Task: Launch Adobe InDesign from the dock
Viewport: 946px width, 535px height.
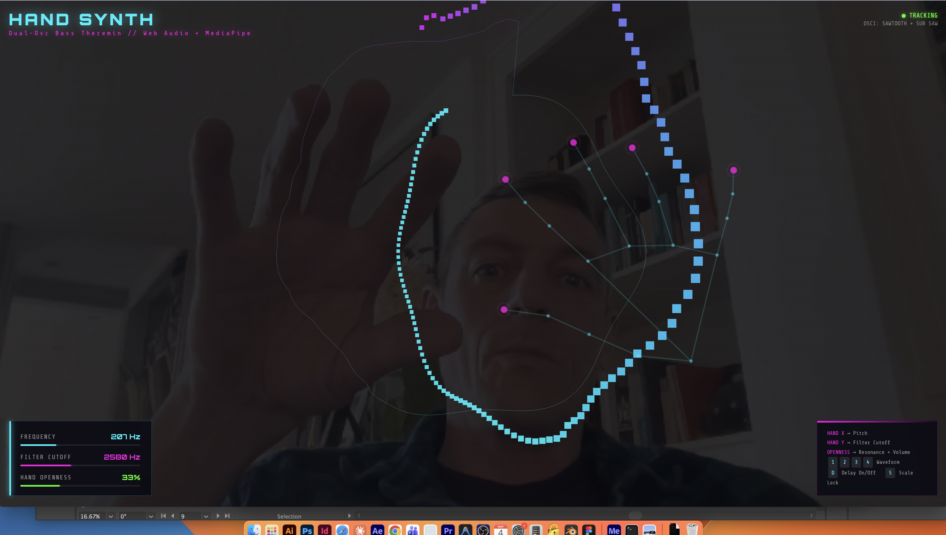Action: click(x=325, y=530)
